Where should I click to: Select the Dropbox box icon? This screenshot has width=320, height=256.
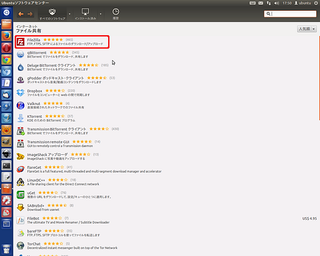coord(20,93)
